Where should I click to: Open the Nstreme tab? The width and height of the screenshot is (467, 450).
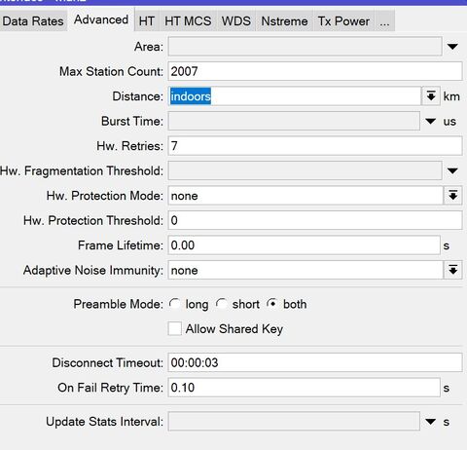coord(284,21)
